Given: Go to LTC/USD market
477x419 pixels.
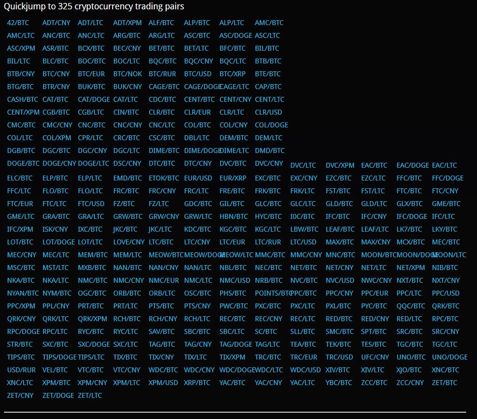Looking at the screenshot, I should coord(303,242).
